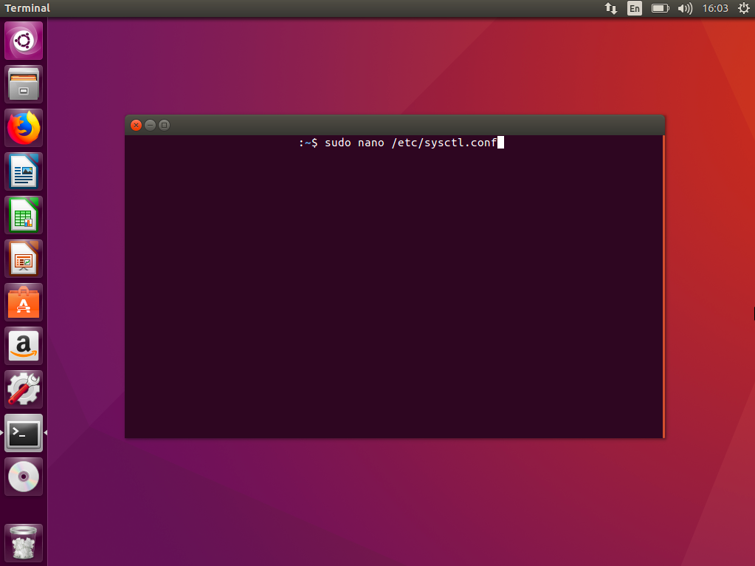Open Ubuntu Software store icon

[24, 302]
